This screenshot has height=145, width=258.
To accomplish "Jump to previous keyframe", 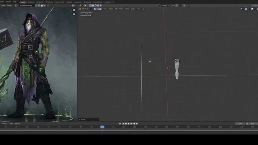I will (126, 124).
